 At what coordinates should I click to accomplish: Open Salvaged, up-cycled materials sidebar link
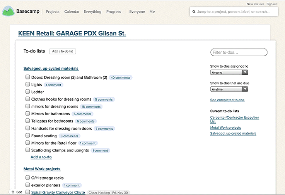[233, 133]
